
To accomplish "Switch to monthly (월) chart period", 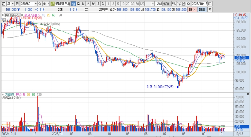I will pos(83,4).
